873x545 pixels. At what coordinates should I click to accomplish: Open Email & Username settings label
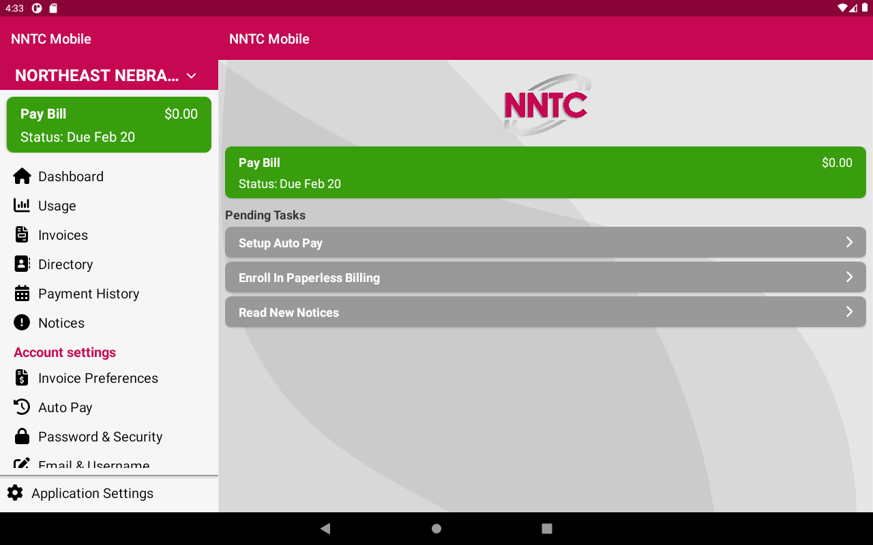click(x=94, y=465)
